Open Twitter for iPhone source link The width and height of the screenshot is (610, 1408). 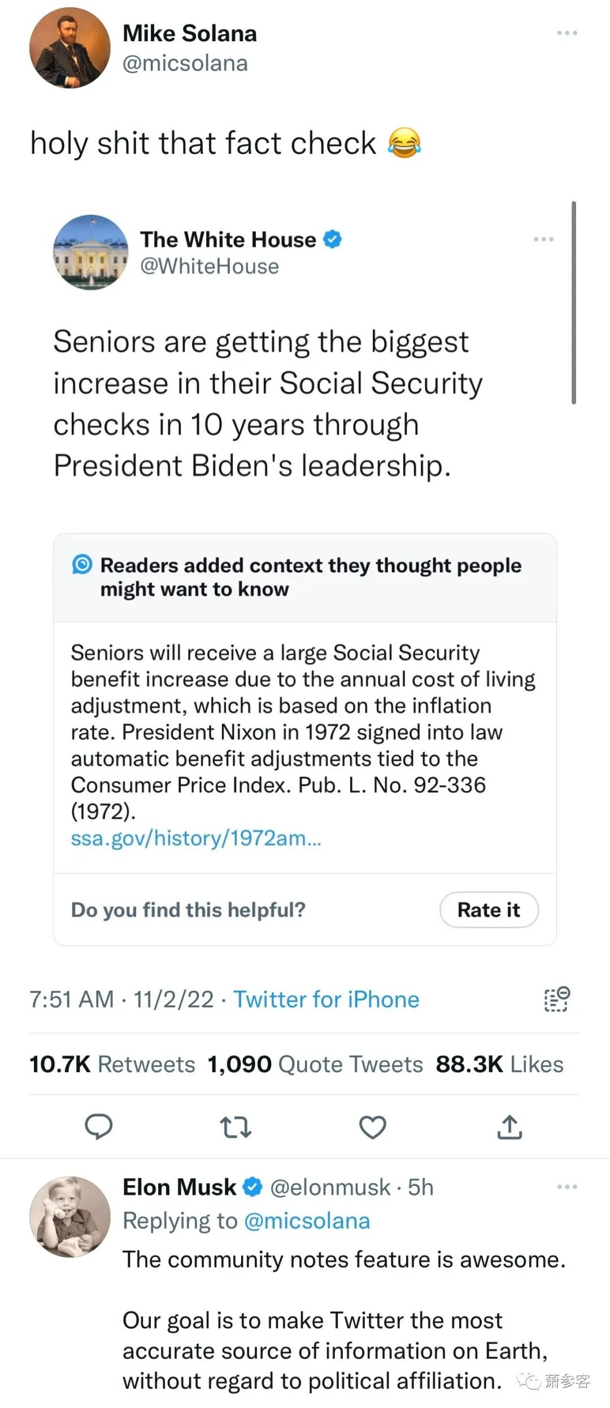[326, 999]
